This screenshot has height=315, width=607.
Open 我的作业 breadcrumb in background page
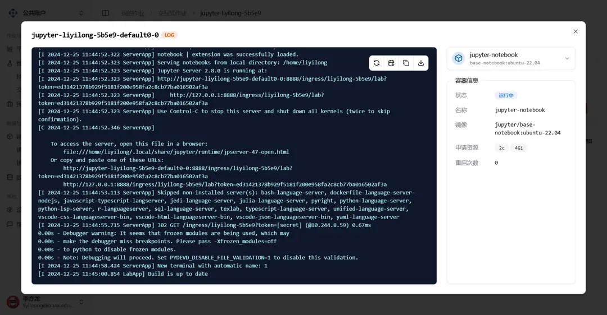[132, 13]
